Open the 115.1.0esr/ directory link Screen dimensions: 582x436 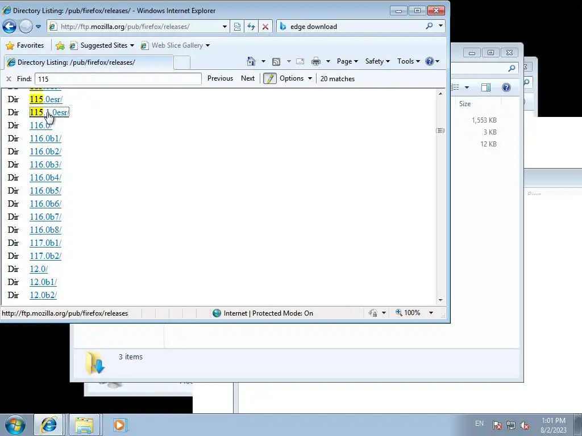tap(49, 112)
